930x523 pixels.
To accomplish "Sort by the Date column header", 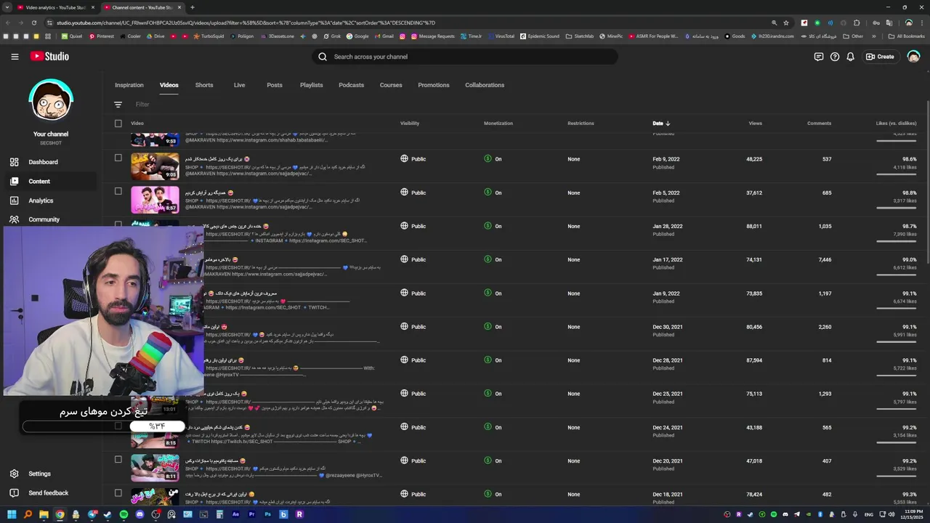I will tap(661, 123).
